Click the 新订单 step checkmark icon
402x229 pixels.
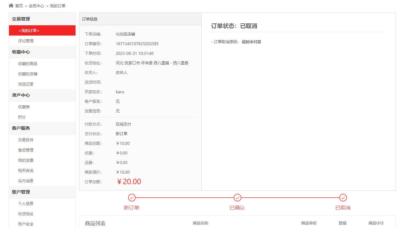click(132, 198)
